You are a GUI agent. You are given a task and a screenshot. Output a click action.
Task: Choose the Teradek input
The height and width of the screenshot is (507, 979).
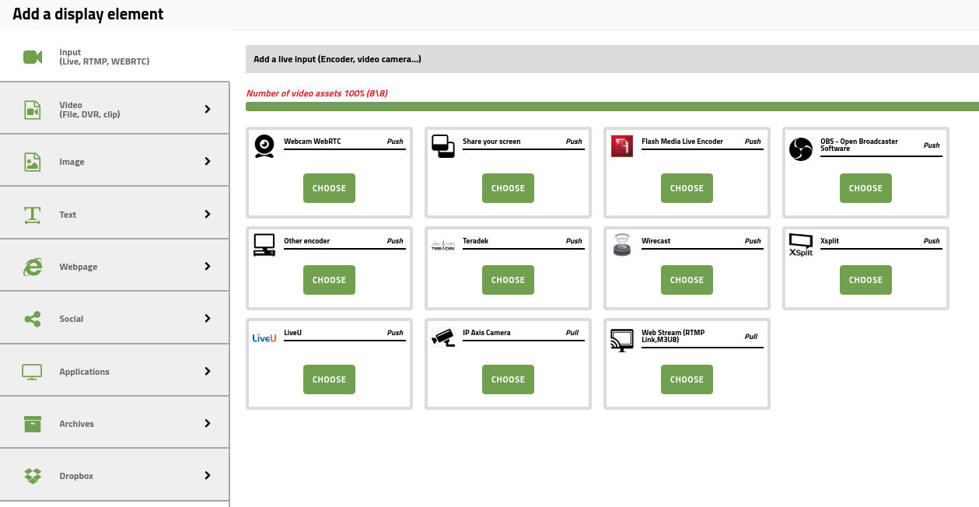508,280
